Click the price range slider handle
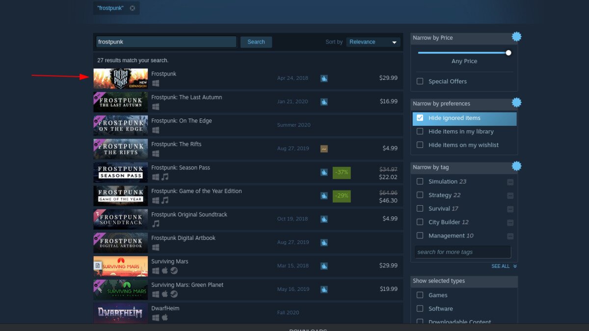The image size is (589, 331). 509,52
